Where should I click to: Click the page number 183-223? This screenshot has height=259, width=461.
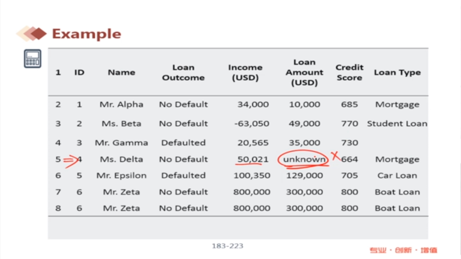pos(228,246)
